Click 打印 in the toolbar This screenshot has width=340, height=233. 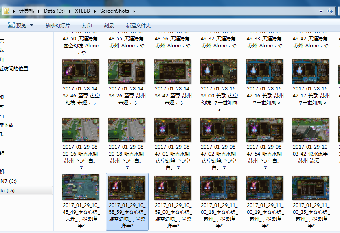[x=87, y=26]
